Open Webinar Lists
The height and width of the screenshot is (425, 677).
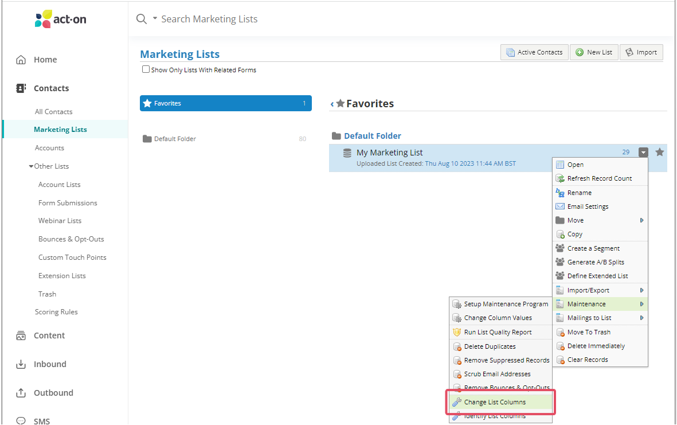[x=60, y=221]
